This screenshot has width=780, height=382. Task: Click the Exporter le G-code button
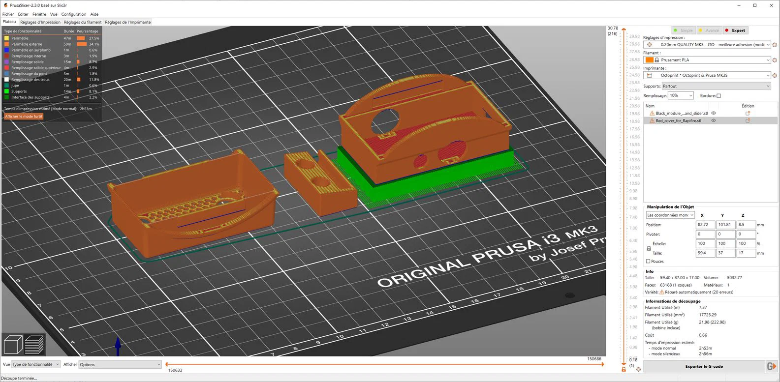704,366
